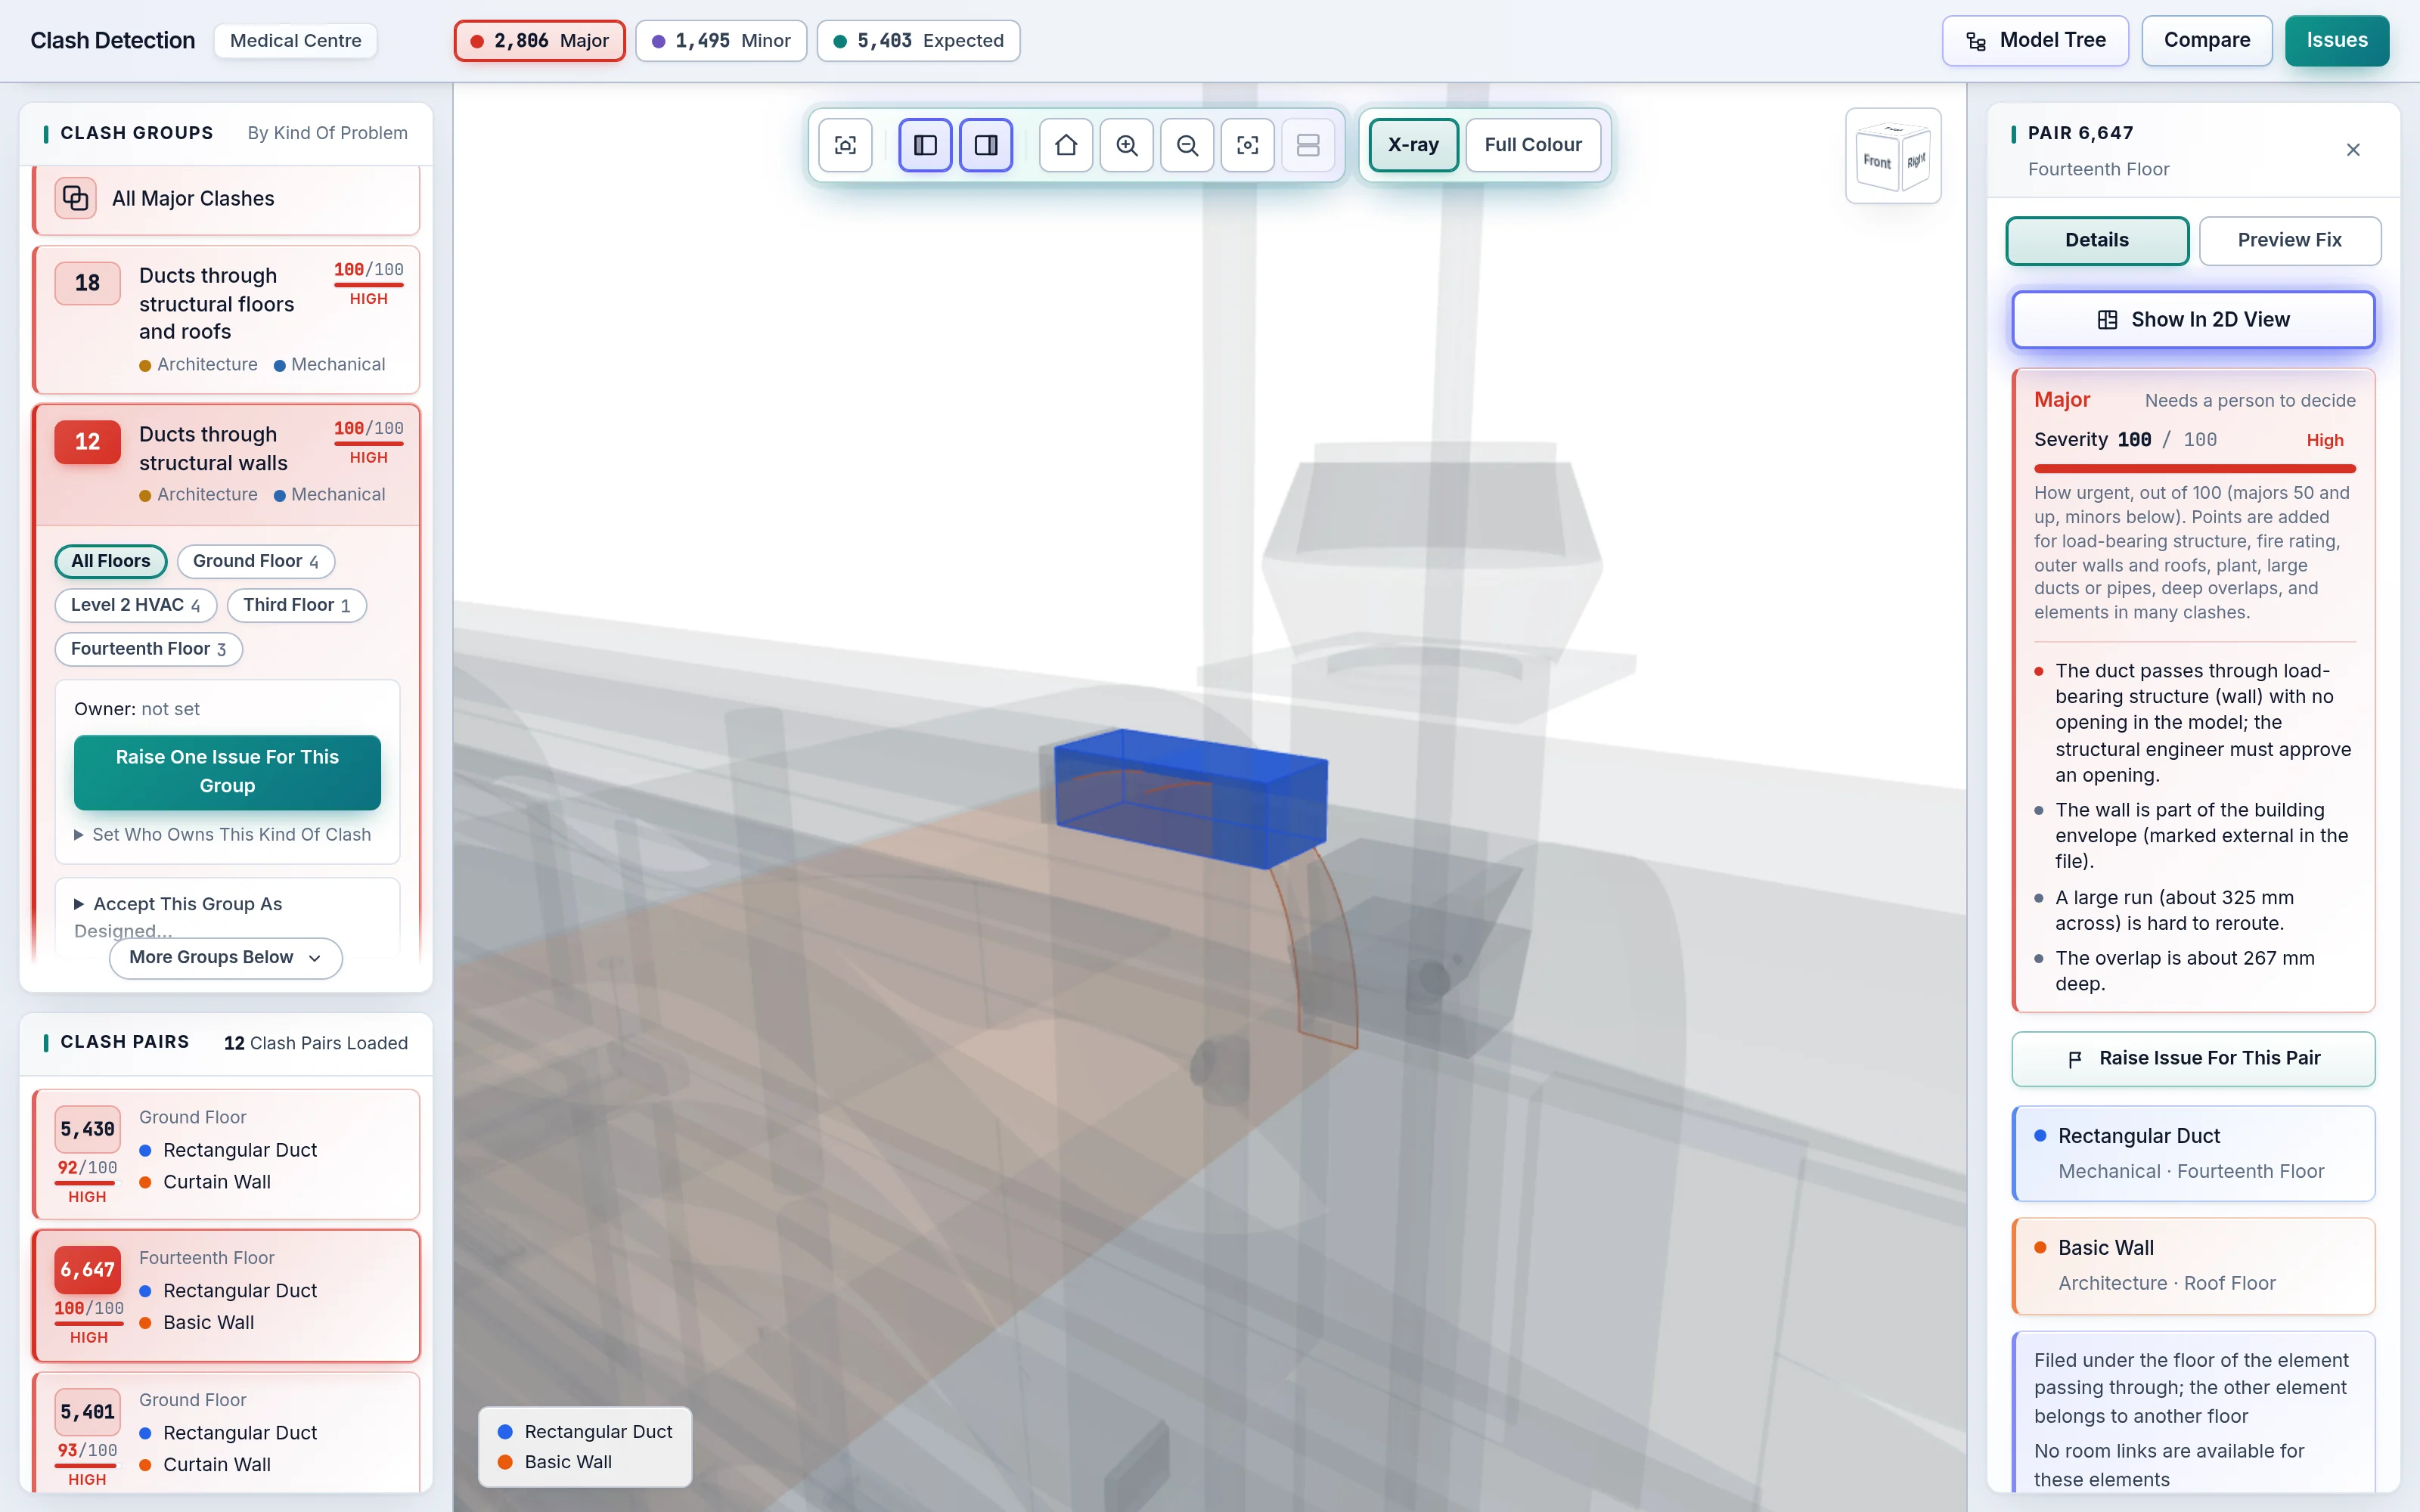2420x1512 pixels.
Task: Toggle the right sidebar panel icon
Action: tap(986, 145)
